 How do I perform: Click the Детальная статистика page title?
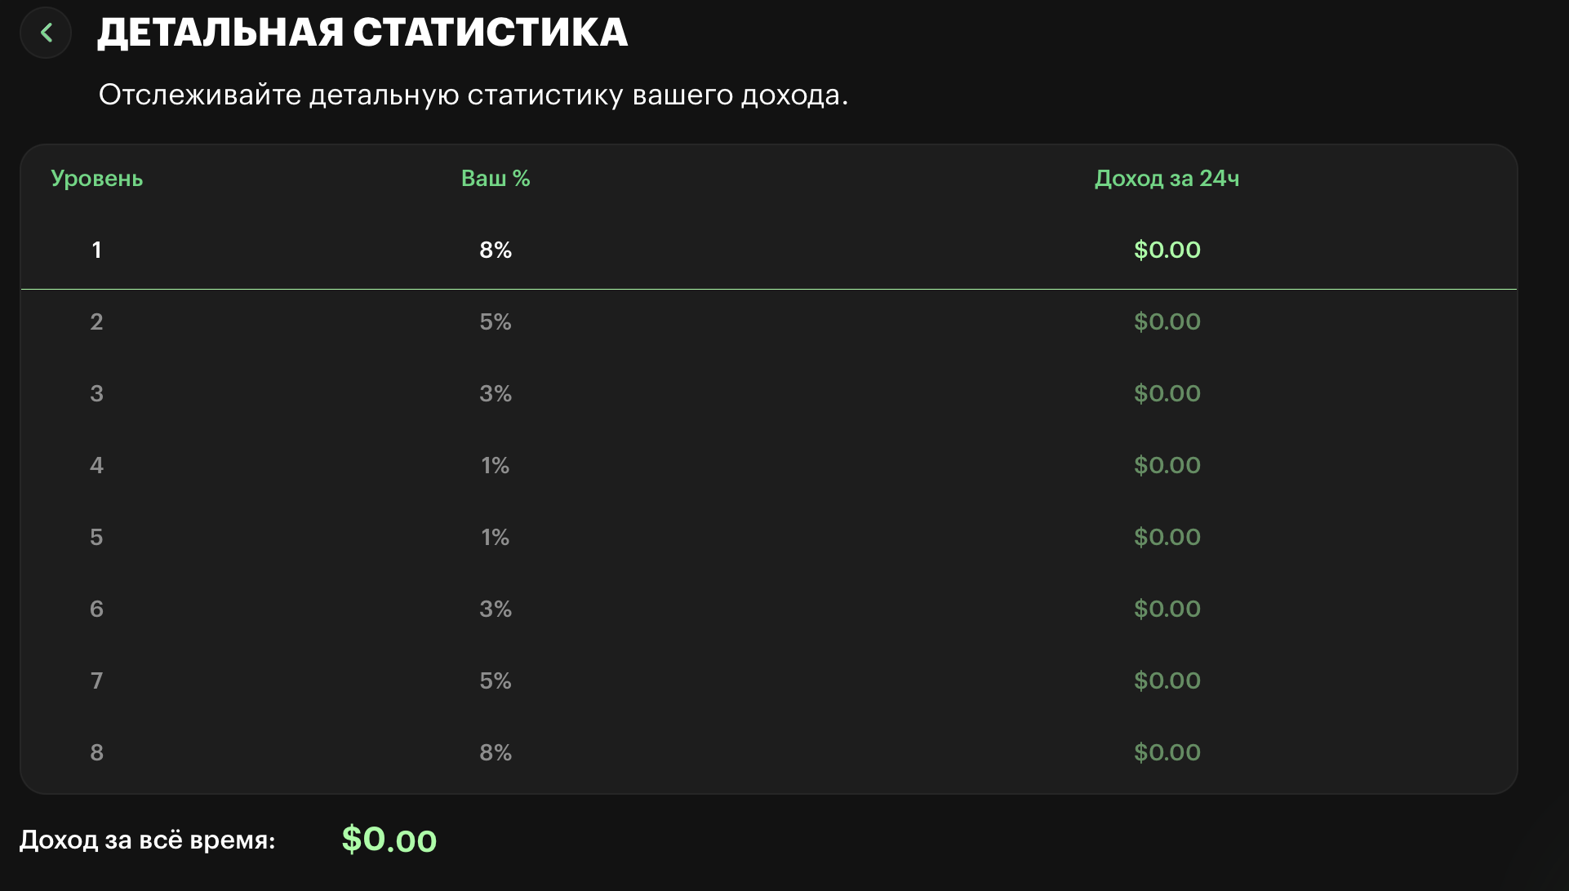click(x=362, y=33)
